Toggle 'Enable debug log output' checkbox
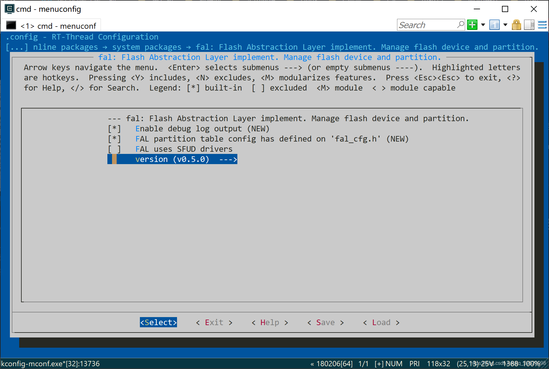Screen dimensions: 549x369 coord(114,129)
